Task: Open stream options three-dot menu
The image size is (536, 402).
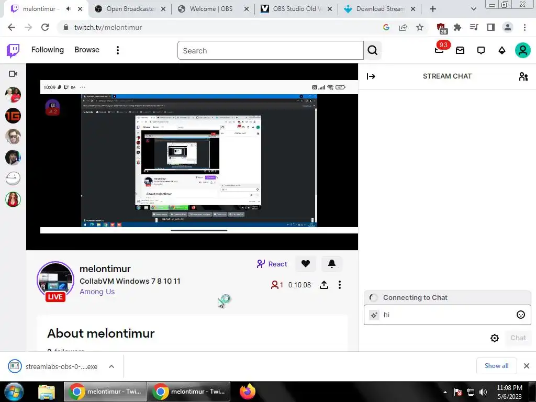Action: [339, 285]
